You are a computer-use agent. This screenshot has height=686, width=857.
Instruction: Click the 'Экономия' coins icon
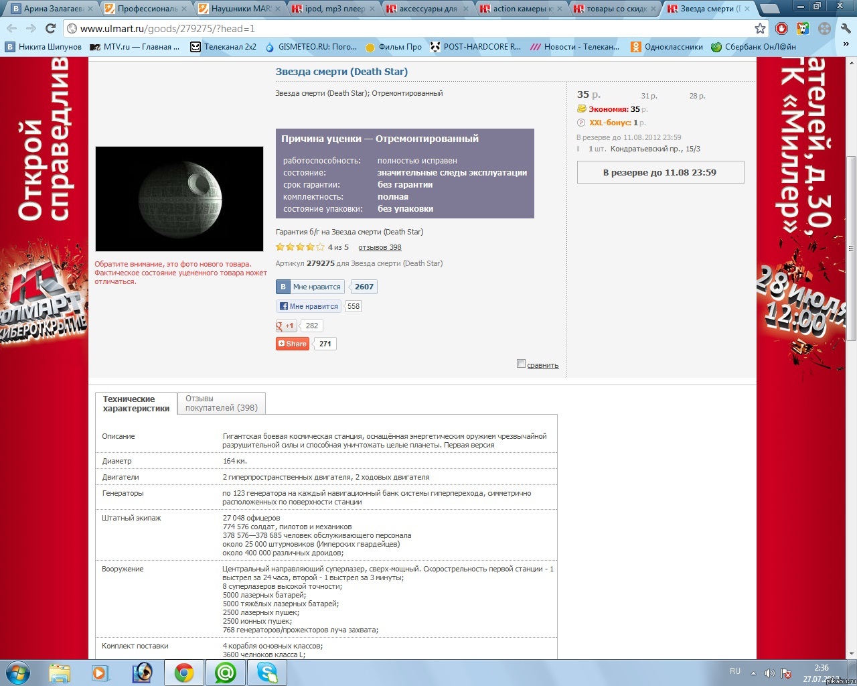[582, 109]
